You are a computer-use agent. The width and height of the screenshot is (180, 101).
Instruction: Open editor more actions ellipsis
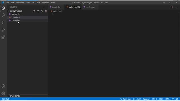(176, 7)
